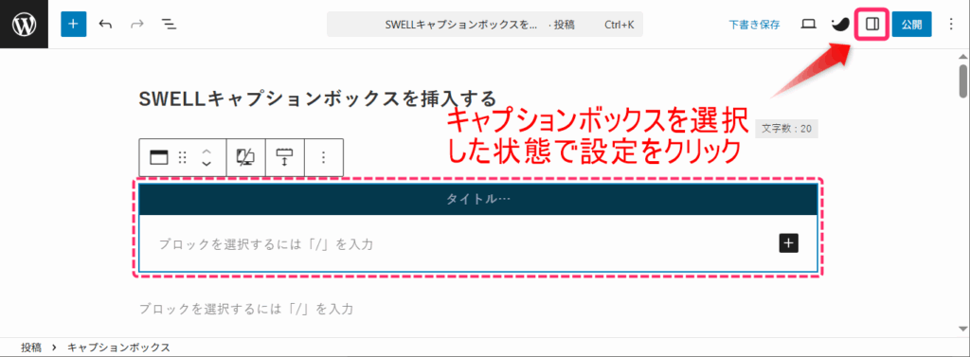Move block up with the up chevron

click(207, 152)
